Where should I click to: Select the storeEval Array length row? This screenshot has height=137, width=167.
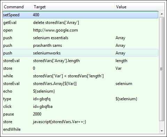coord(81,61)
